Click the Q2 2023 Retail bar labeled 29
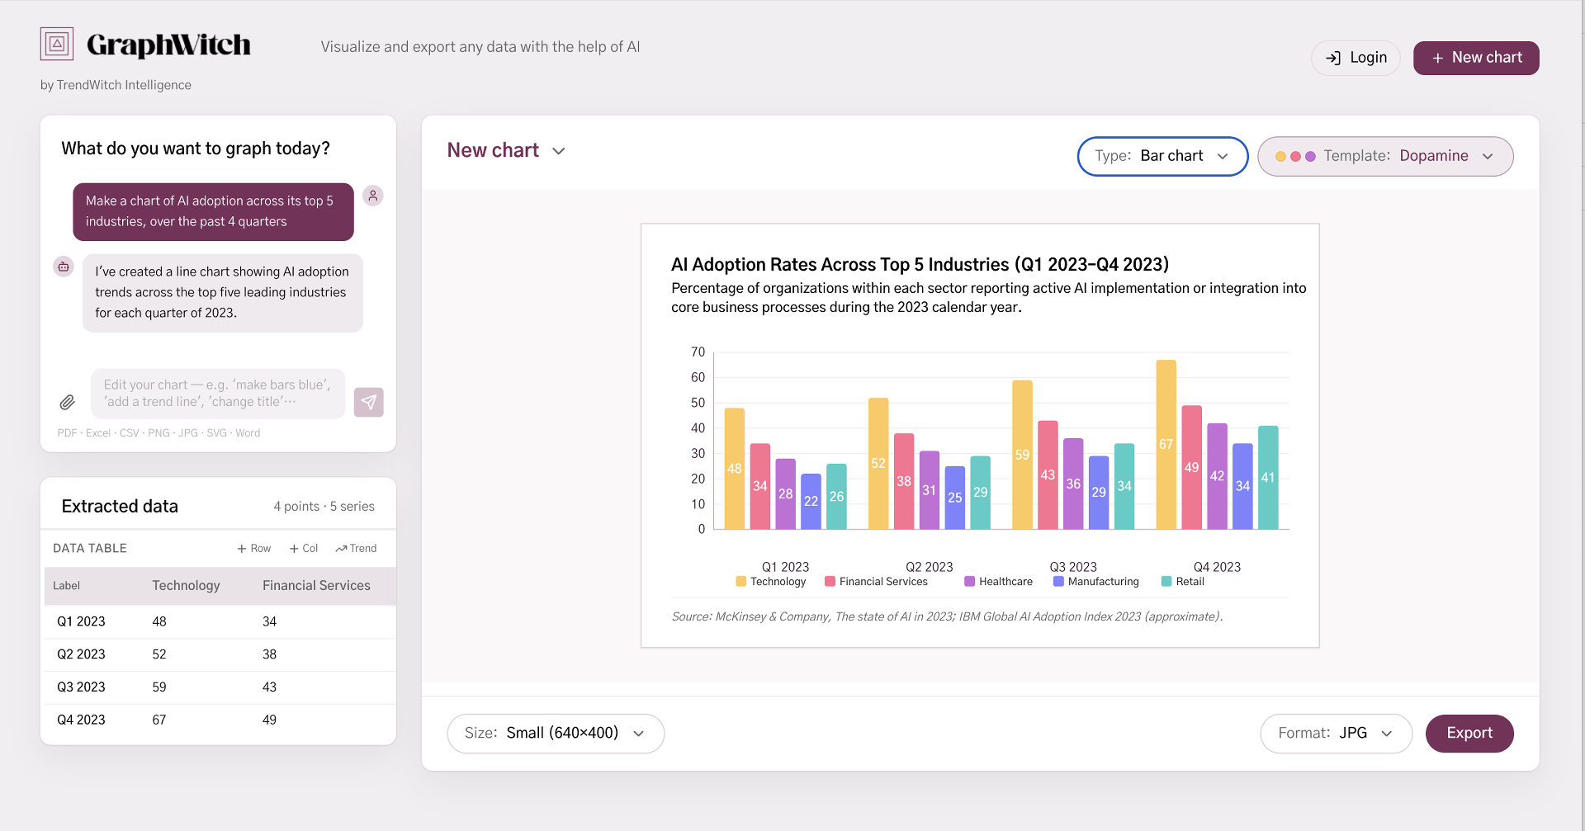 (x=980, y=493)
